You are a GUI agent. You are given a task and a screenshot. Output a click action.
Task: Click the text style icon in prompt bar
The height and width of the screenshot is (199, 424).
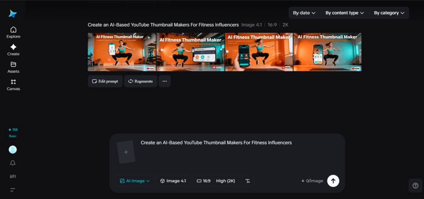coord(248,181)
